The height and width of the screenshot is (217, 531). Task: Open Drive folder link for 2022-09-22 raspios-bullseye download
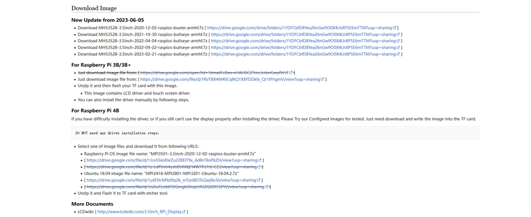(303, 47)
